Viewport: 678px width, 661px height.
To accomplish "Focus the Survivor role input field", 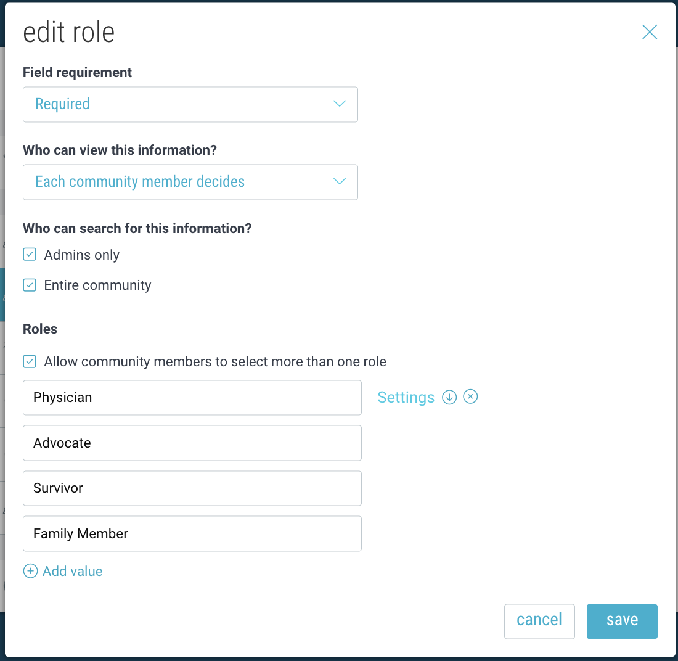I will point(192,488).
